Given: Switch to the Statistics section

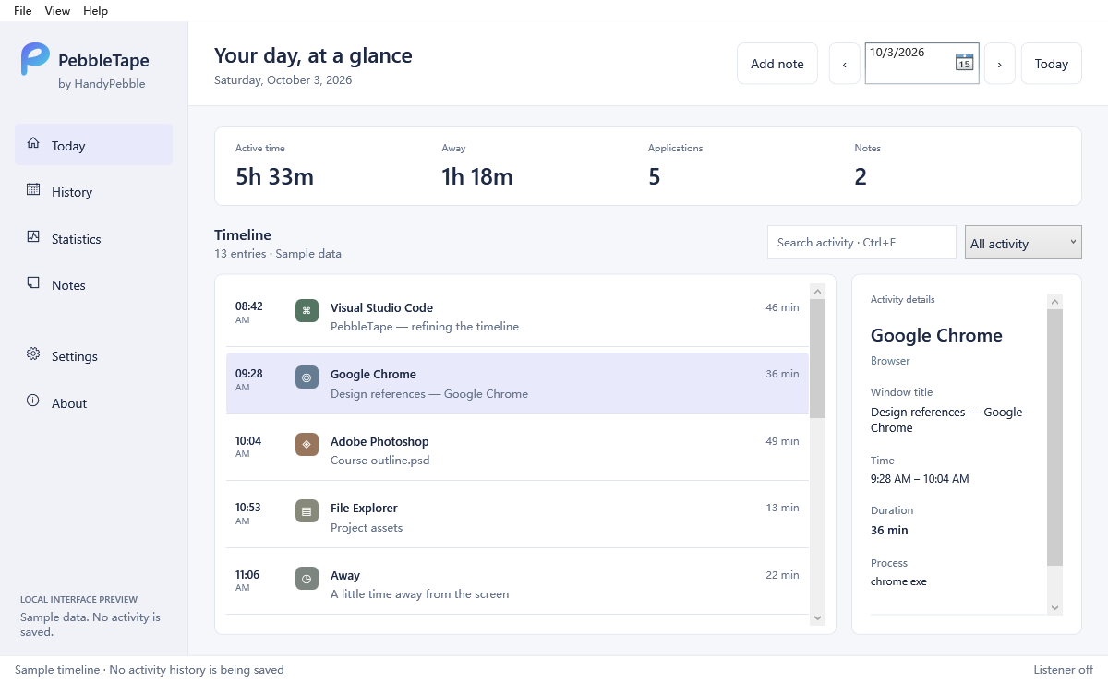Looking at the screenshot, I should tap(93, 239).
